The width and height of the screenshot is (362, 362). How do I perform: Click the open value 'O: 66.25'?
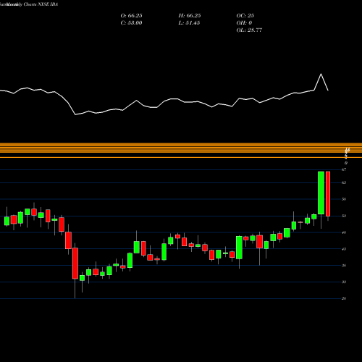[131, 16]
